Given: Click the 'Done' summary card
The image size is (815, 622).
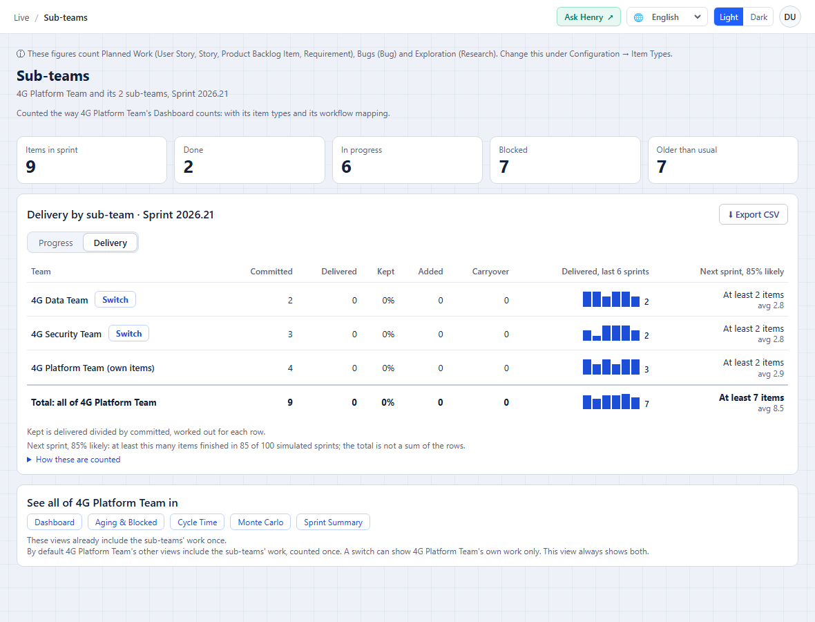Looking at the screenshot, I should click(x=249, y=160).
